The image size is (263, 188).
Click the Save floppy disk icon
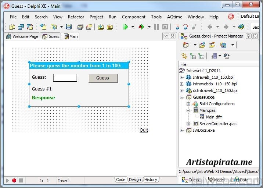click(x=69, y=27)
